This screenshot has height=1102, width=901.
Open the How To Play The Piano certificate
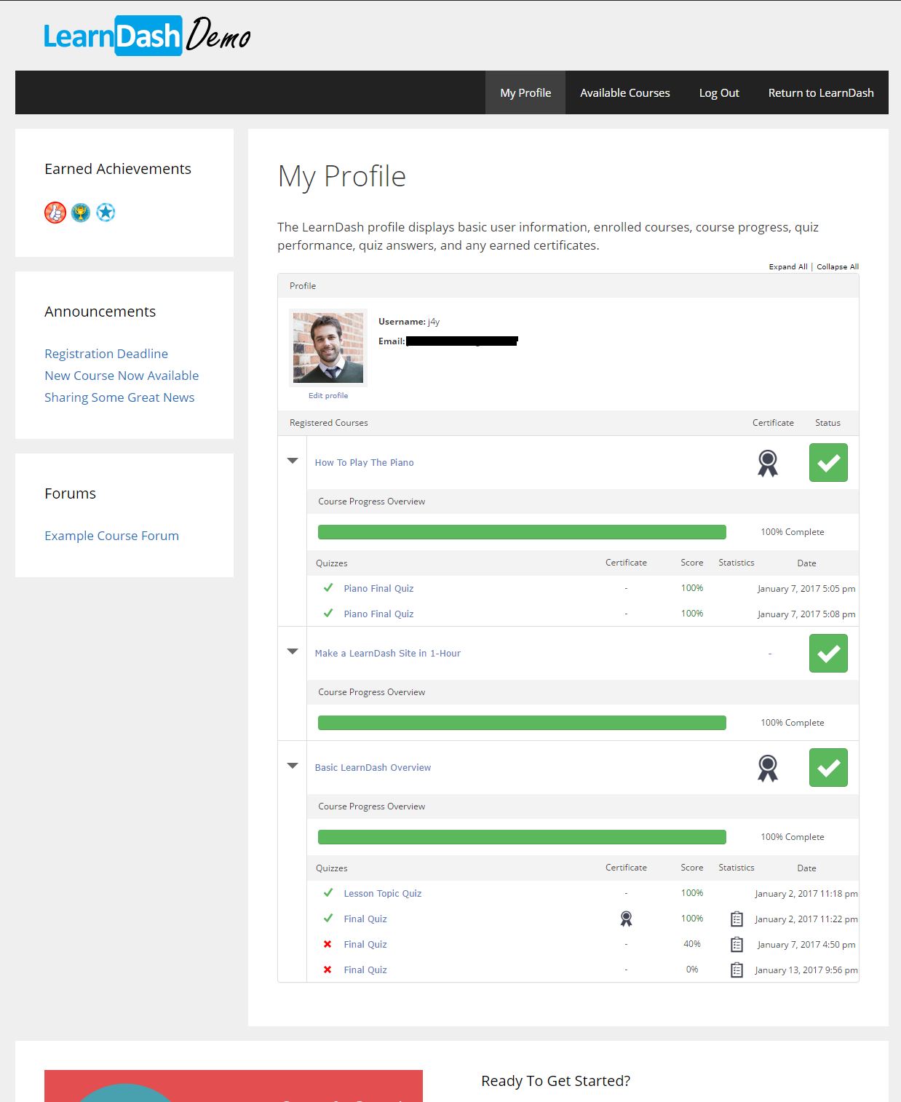pyautogui.click(x=767, y=463)
